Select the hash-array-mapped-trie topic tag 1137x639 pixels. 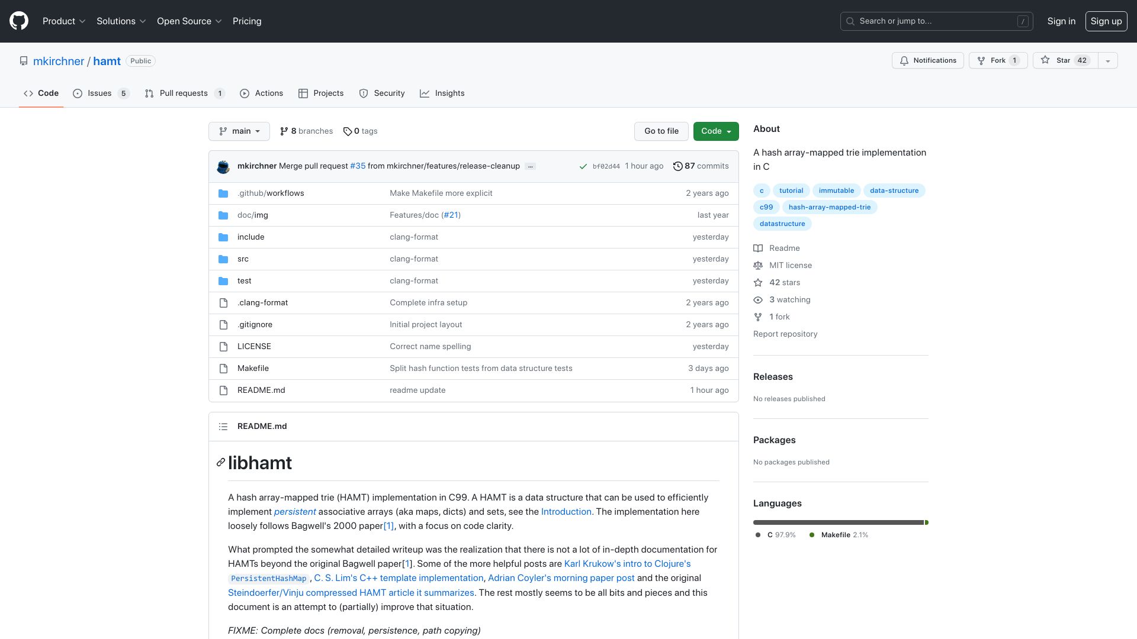830,207
